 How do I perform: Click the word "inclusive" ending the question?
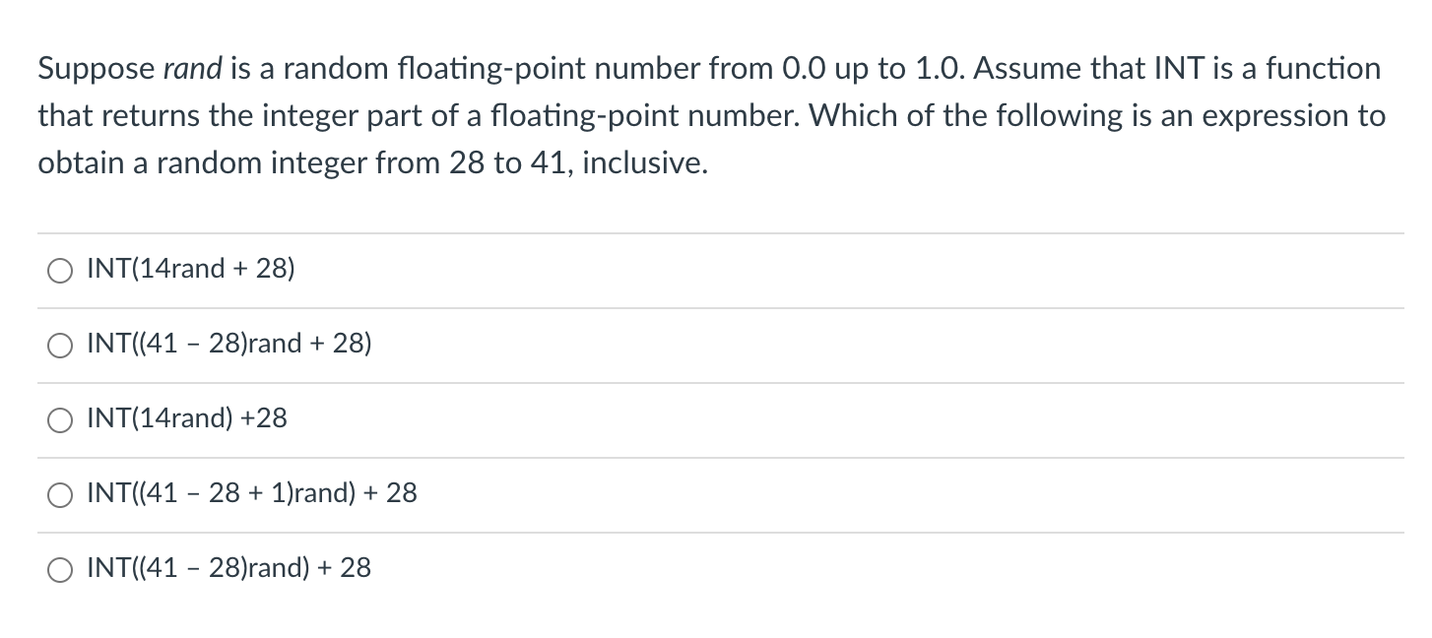(642, 163)
